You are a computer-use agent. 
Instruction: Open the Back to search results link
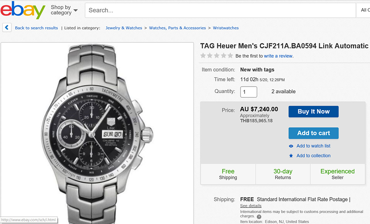point(37,28)
